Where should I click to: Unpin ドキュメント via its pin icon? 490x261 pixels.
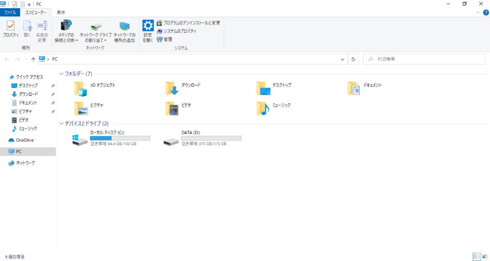[x=53, y=103]
